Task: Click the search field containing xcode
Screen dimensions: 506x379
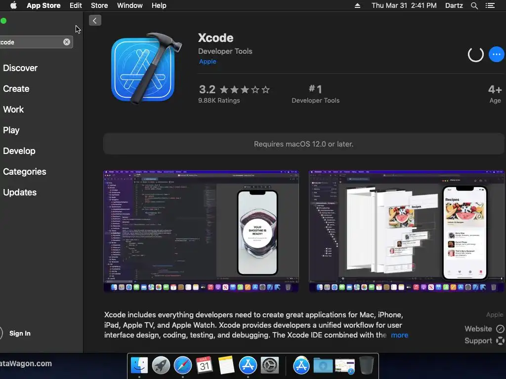Action: (36, 42)
